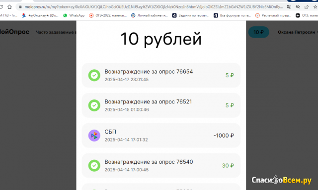Click green check icon for опрос 76654

[94, 75]
